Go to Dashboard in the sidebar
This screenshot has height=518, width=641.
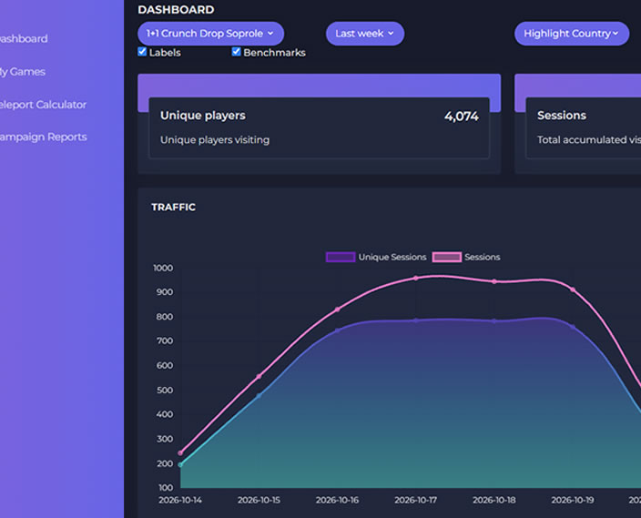point(23,39)
